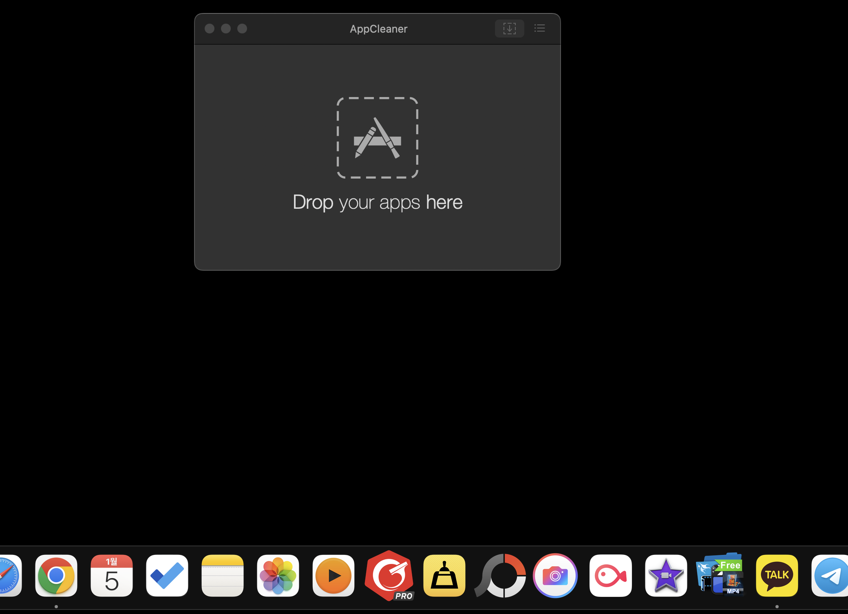Open the Notes app in the dock
This screenshot has height=614, width=848.
(x=223, y=576)
